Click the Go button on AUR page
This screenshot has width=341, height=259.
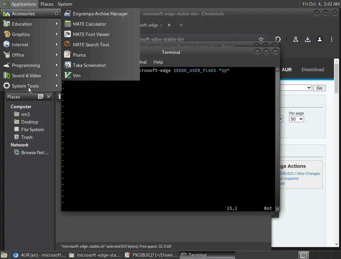pyautogui.click(x=319, y=88)
